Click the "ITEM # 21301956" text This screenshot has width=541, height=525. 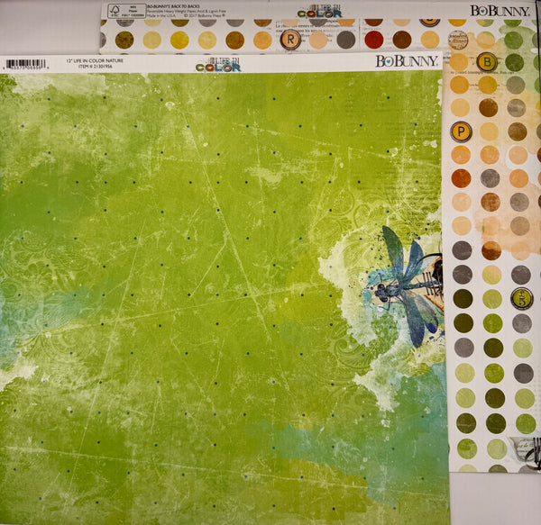tap(95, 66)
